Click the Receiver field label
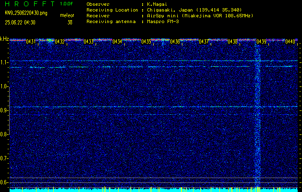This screenshot has width=302, height=192. point(98,16)
